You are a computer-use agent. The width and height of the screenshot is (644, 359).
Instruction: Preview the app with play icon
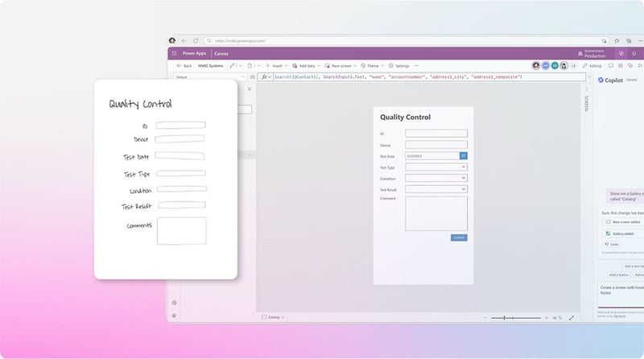tap(640, 66)
